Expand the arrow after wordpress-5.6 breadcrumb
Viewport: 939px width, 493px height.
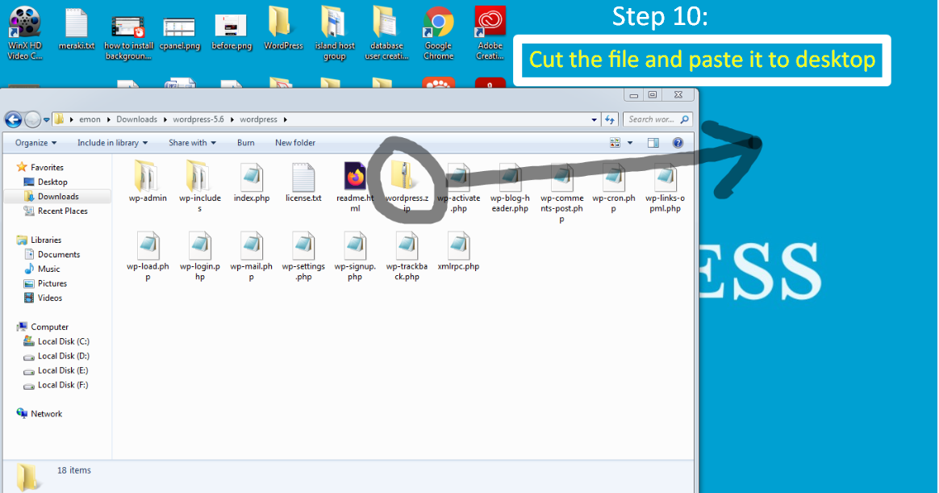coord(232,119)
